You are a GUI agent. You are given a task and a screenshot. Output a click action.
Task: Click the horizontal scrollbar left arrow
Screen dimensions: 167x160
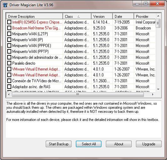click(x=9, y=94)
